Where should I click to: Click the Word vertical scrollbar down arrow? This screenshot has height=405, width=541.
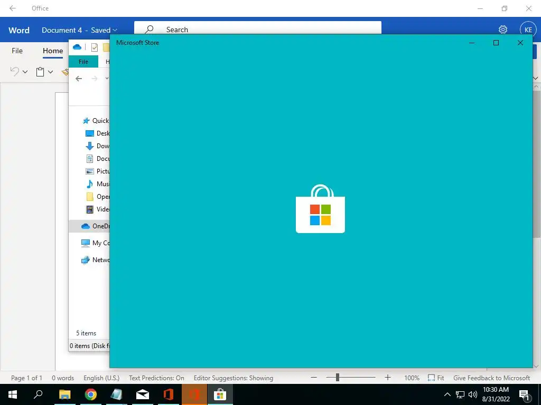click(x=537, y=366)
